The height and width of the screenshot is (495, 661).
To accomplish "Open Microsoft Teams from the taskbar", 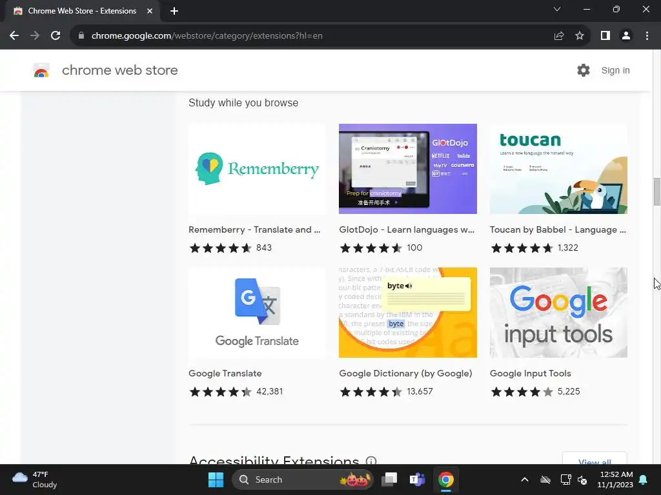I will 418,480.
